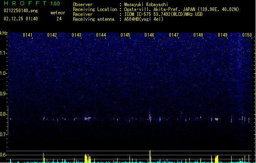Click the 0142 time marker

(52, 35)
